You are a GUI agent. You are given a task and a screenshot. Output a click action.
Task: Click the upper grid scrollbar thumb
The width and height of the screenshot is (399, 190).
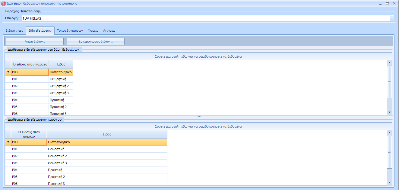pyautogui.click(x=389, y=81)
